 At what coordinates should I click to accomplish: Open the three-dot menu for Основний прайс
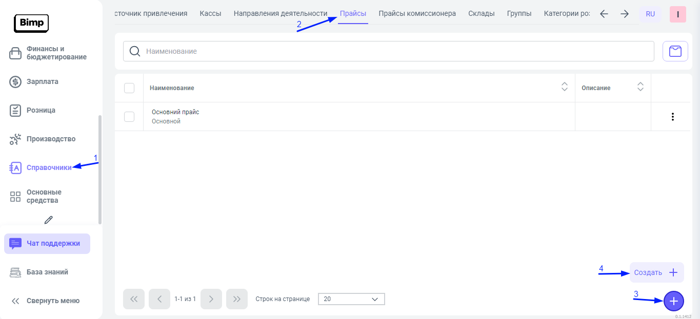click(x=672, y=117)
